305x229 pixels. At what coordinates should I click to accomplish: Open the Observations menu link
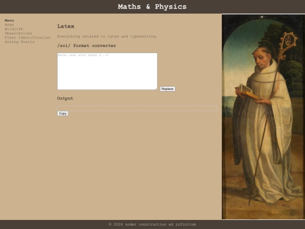[18, 33]
